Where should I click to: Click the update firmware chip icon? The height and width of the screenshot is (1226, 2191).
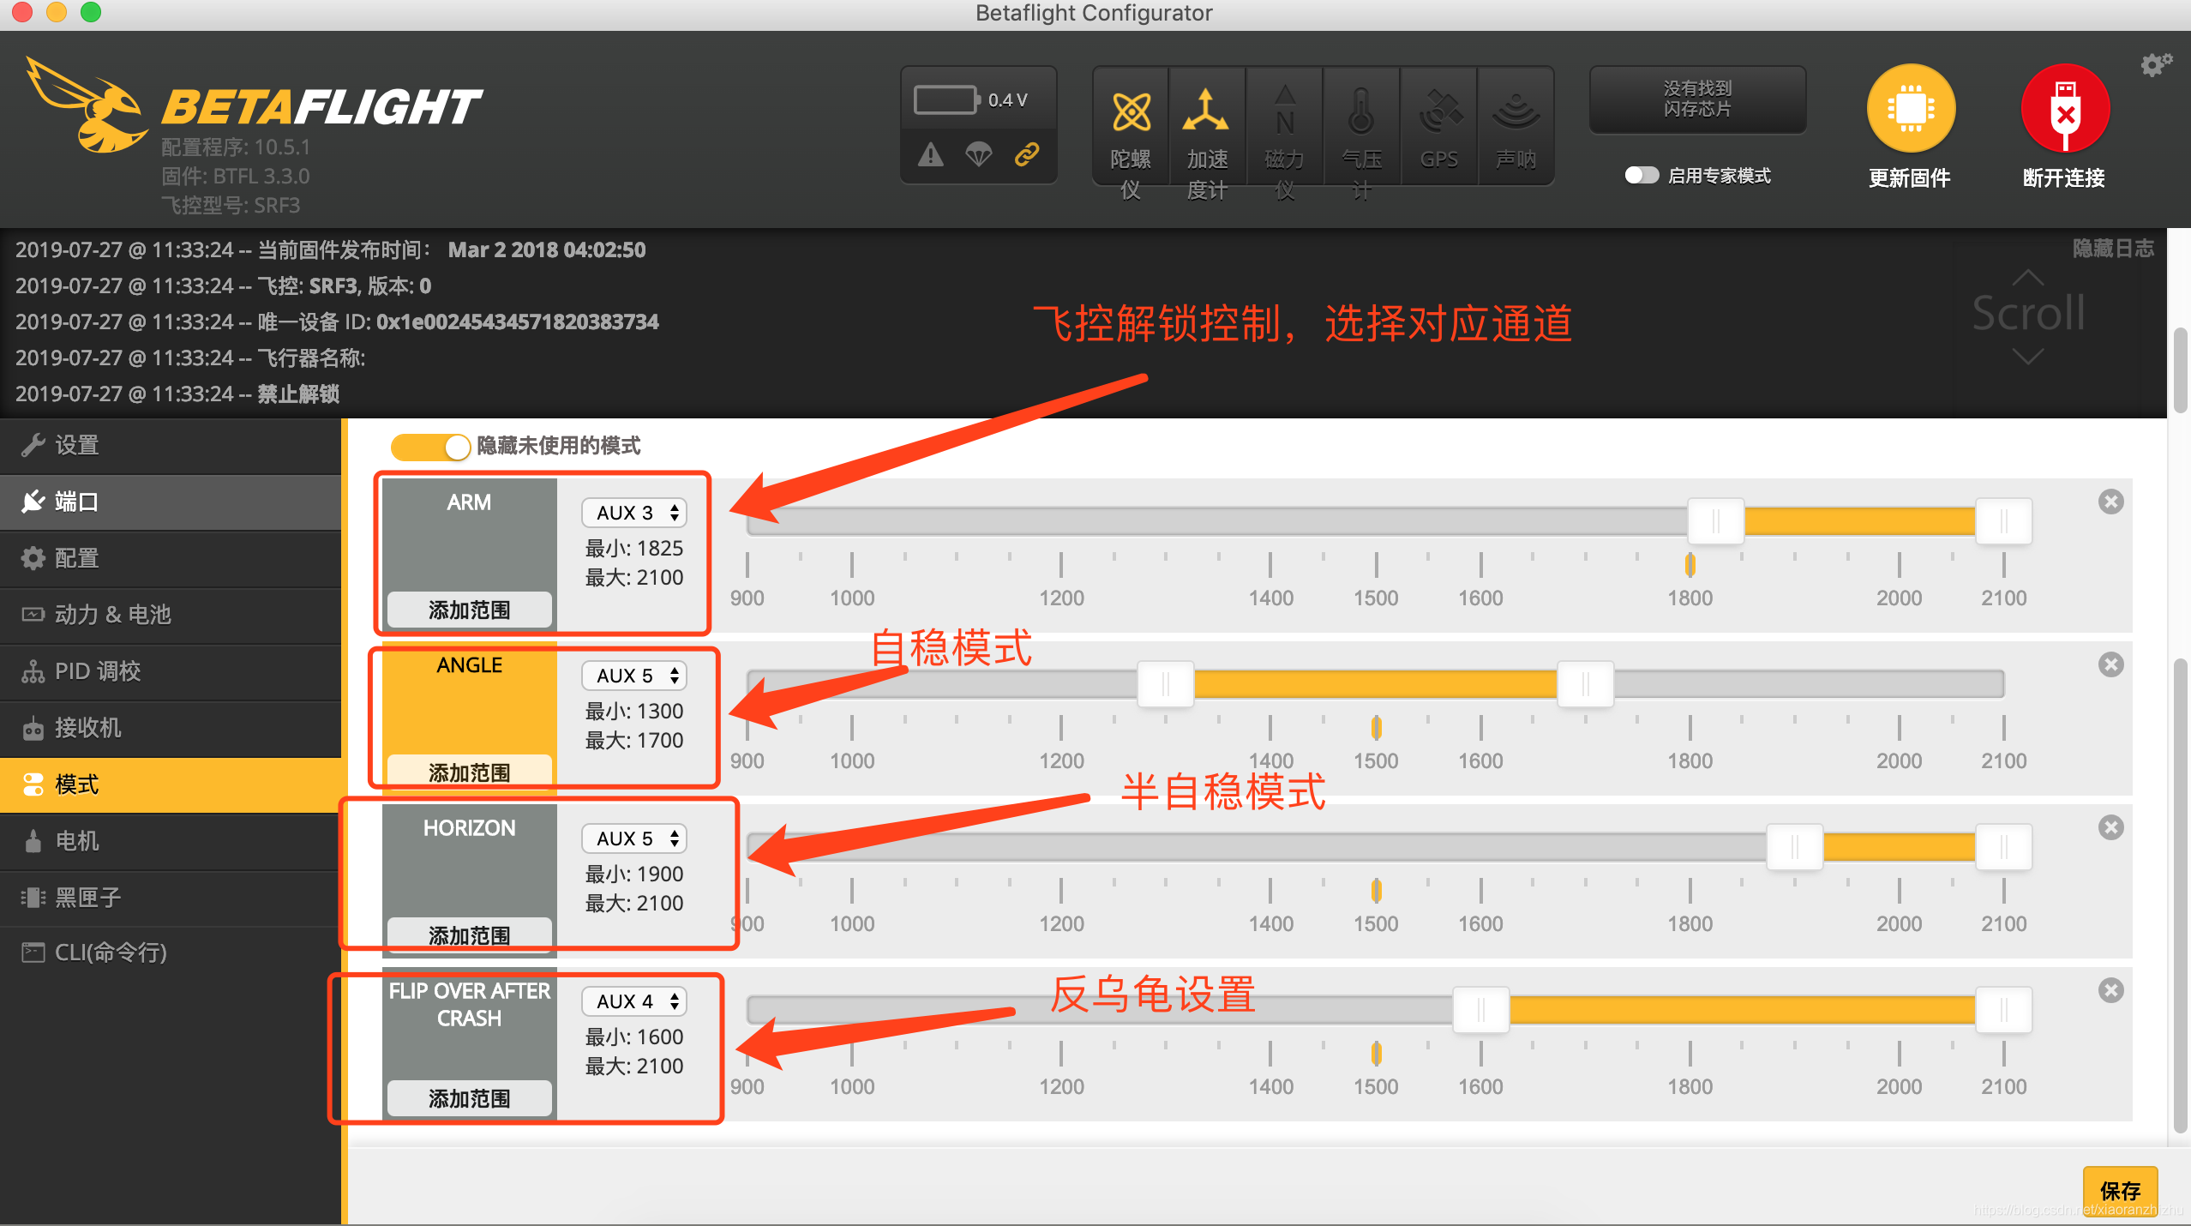coord(1911,109)
